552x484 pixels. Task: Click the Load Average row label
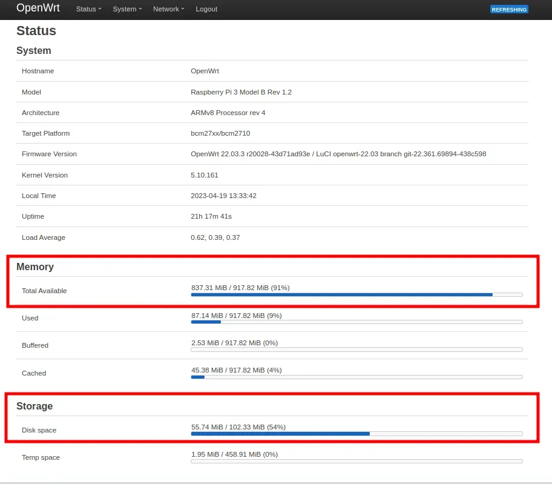coord(44,237)
